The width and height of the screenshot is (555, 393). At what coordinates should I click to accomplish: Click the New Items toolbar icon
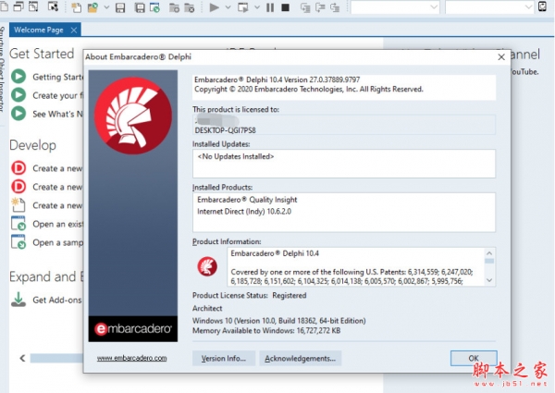click(77, 7)
